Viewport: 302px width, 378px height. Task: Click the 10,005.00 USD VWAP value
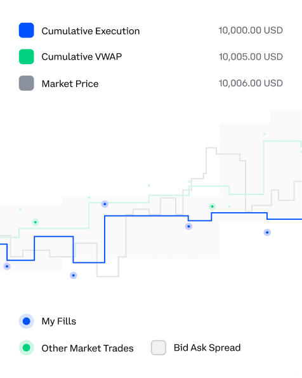pyautogui.click(x=251, y=57)
